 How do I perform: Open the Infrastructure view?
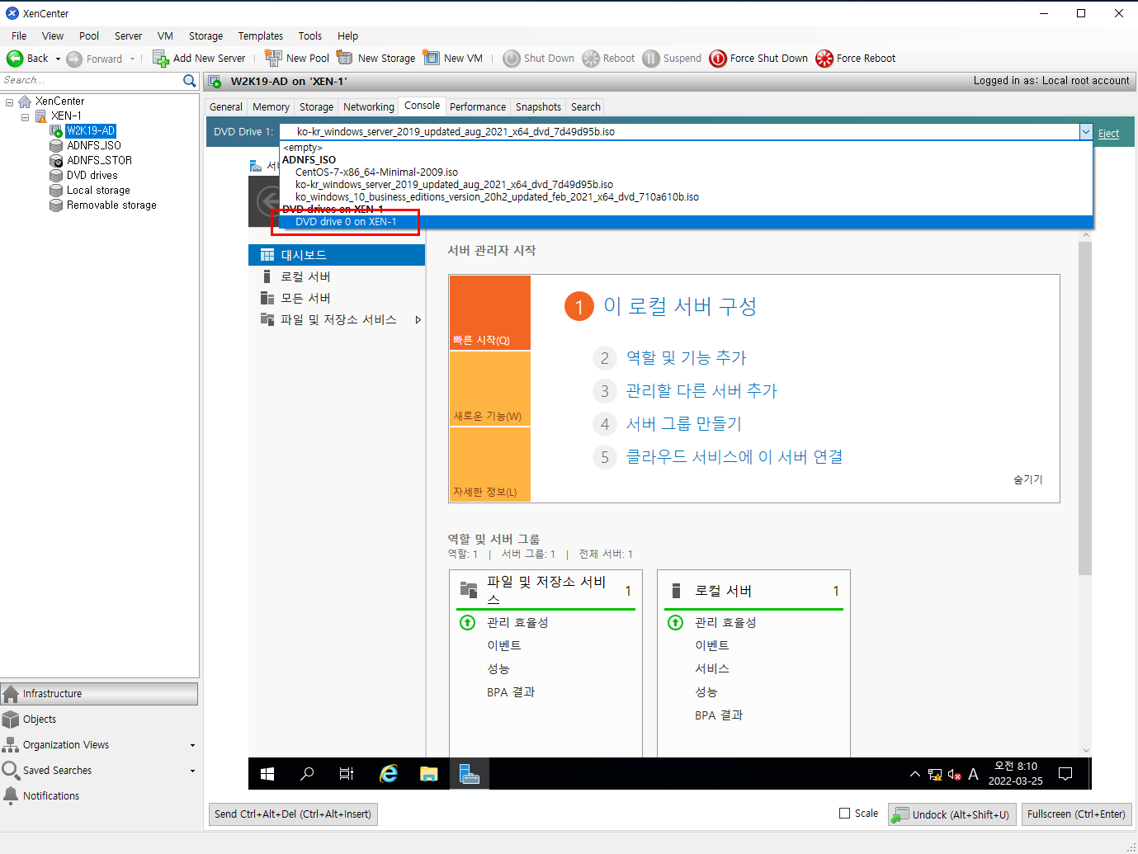pos(99,693)
